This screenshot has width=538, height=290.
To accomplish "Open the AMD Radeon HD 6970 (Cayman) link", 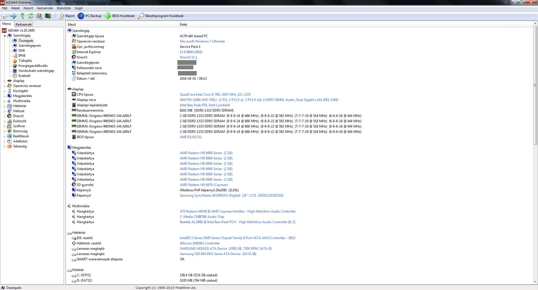I will coord(204,185).
